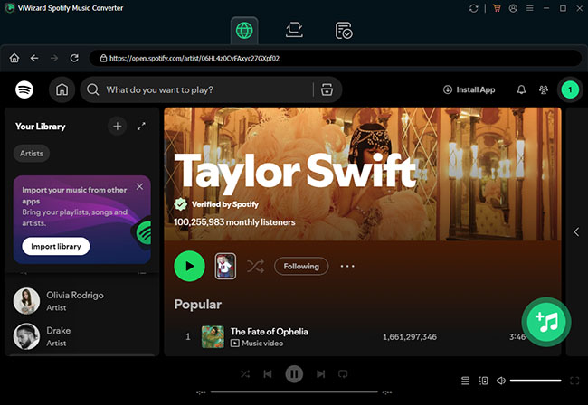Open the Browse icon in search bar
The image size is (588, 405).
[x=327, y=89]
